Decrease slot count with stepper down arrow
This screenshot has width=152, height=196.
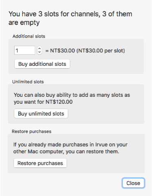[40, 52]
